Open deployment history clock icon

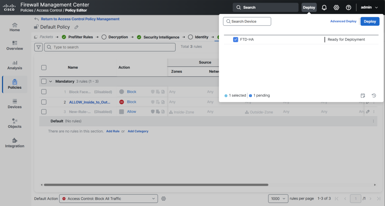click(x=374, y=95)
